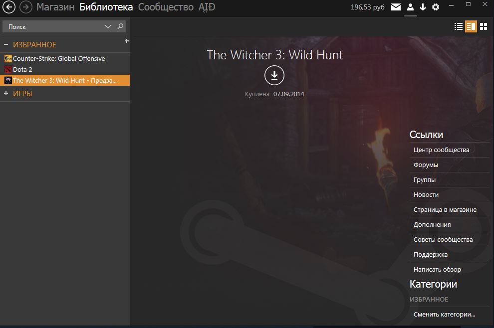Add category with plus icon near Избранное

pos(127,41)
